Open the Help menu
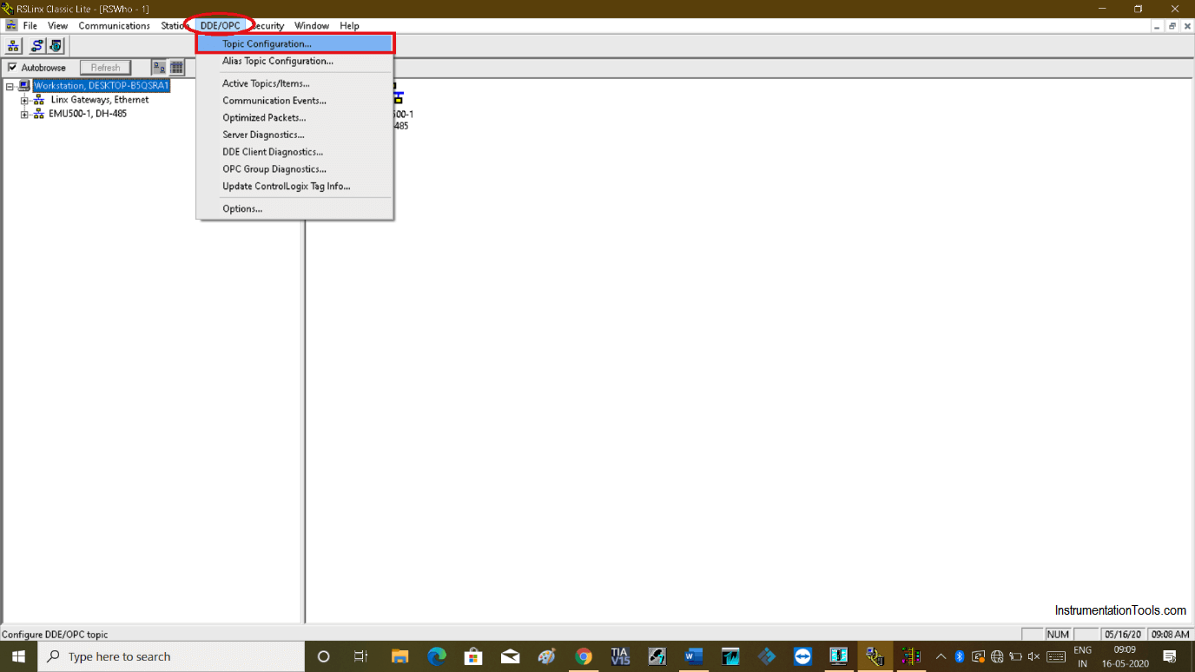This screenshot has width=1195, height=672. click(349, 26)
